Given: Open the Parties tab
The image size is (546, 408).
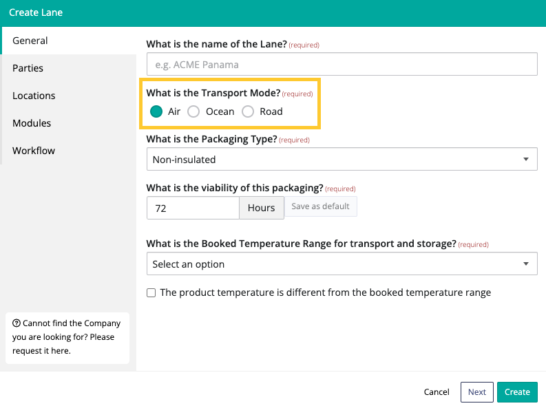Looking at the screenshot, I should click(28, 68).
